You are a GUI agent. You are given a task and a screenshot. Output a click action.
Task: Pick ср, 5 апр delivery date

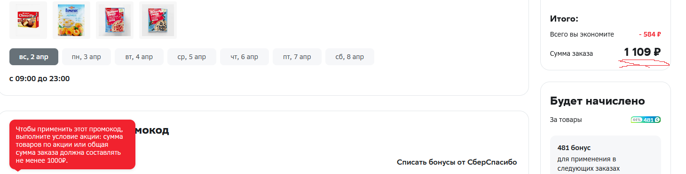[192, 57]
